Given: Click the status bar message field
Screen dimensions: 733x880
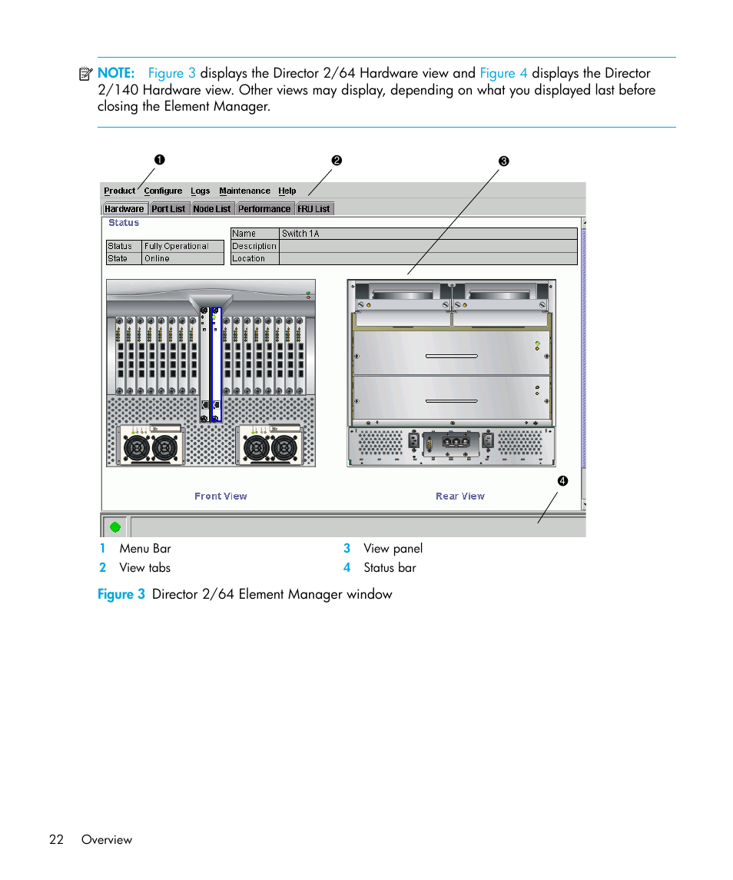Looking at the screenshot, I should 358,527.
